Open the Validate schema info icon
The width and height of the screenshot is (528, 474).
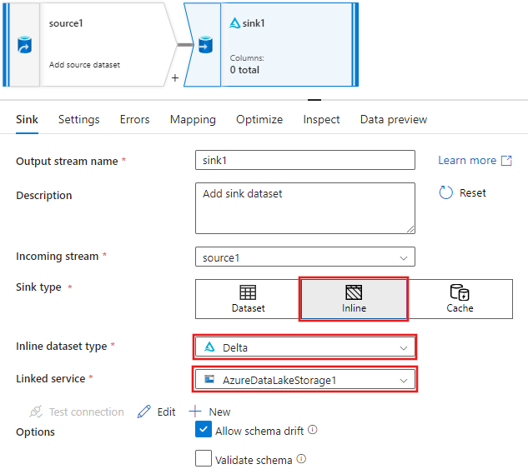click(301, 459)
